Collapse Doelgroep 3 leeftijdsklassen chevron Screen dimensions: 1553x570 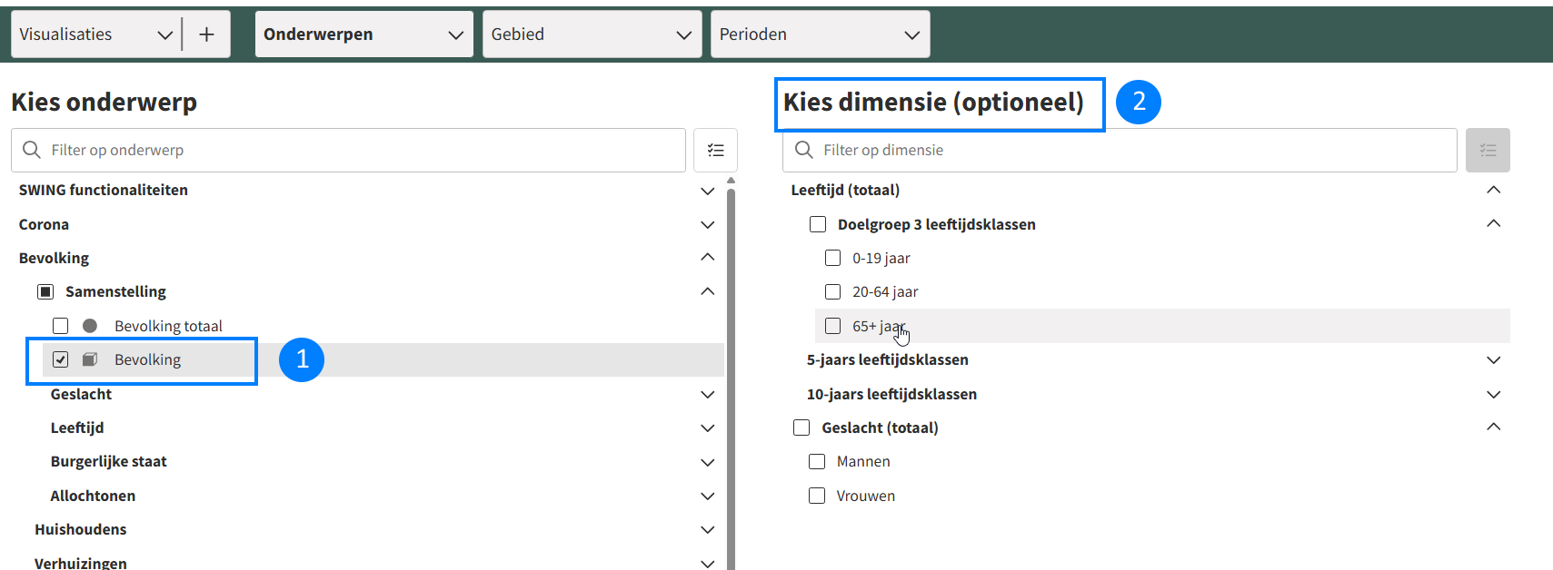click(1493, 223)
